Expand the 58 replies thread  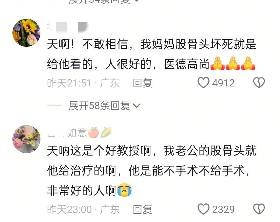105,105
